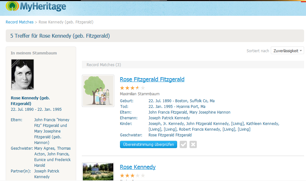This screenshot has width=306, height=181.
Task: Open the Zuverlässigkeit sort dropdown
Action: (287, 51)
